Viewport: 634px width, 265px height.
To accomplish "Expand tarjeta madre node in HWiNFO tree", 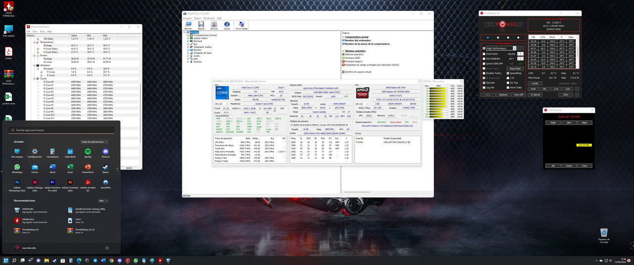I will tap(188, 38).
